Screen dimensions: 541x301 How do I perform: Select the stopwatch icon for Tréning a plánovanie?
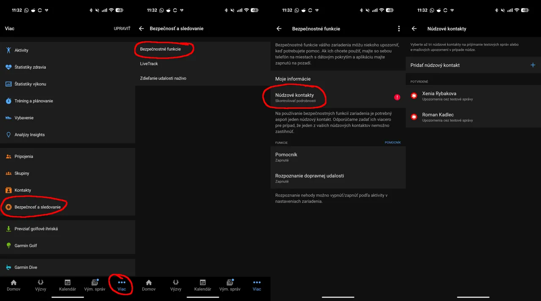[x=8, y=101]
